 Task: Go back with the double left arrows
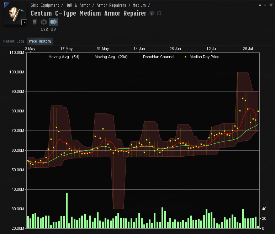pos(260,5)
